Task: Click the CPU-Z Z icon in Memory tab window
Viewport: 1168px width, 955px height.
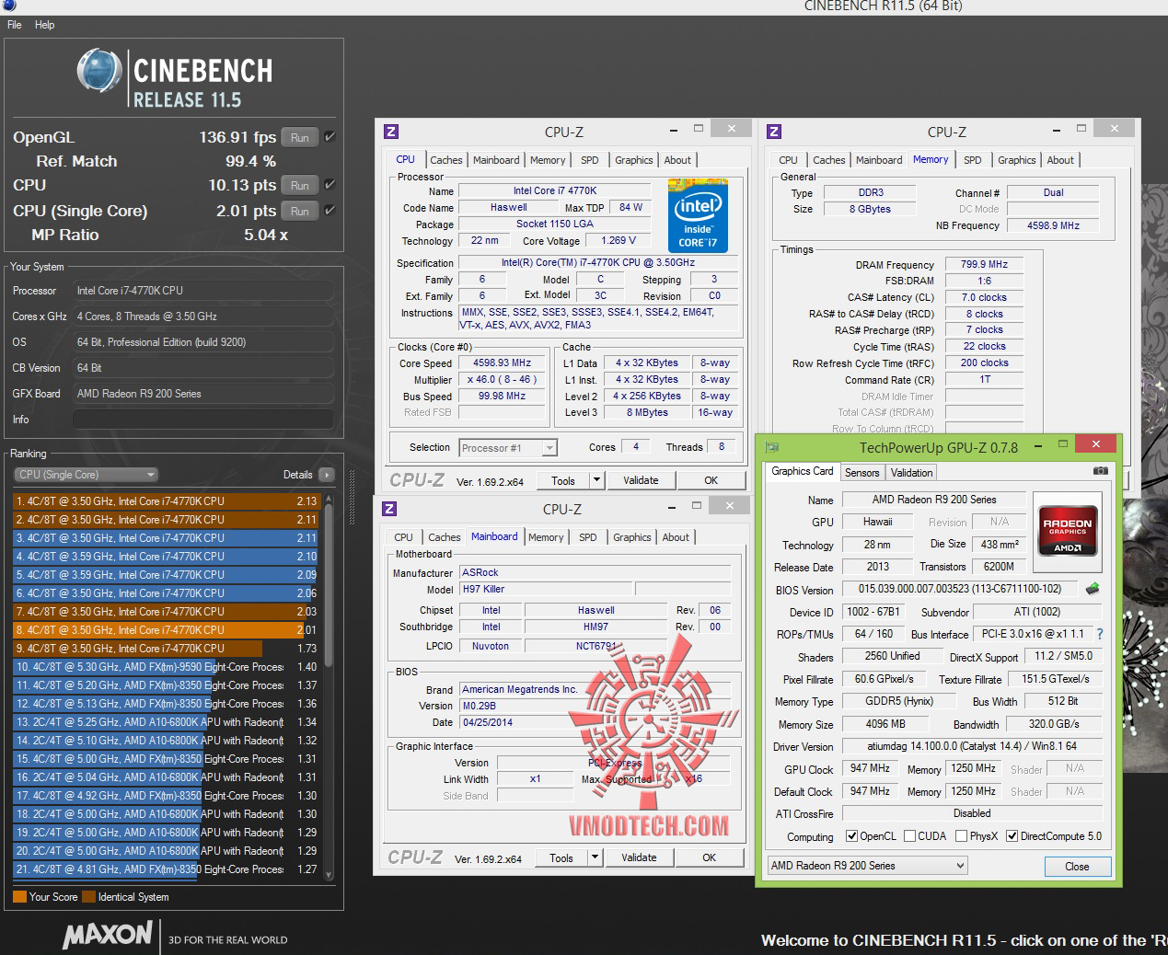Action: (774, 132)
